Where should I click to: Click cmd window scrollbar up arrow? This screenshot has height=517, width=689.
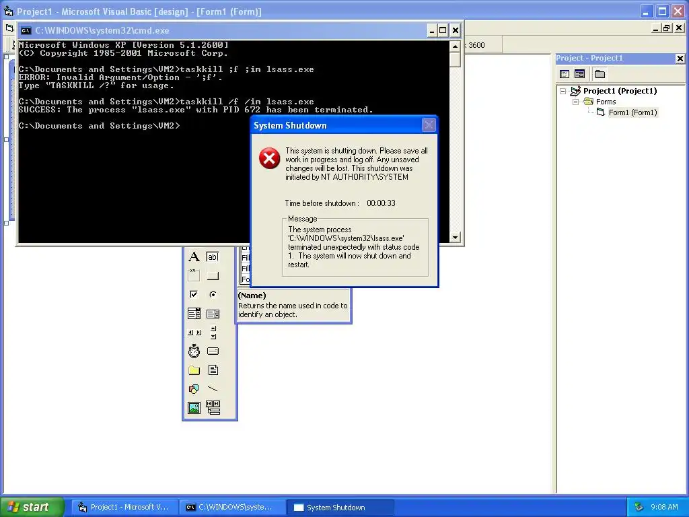pyautogui.click(x=456, y=46)
